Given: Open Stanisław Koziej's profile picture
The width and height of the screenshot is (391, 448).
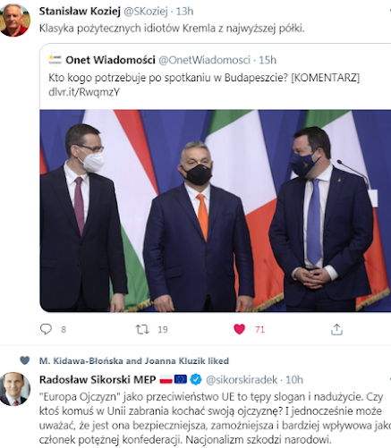Looking at the screenshot, I should coord(14,20).
